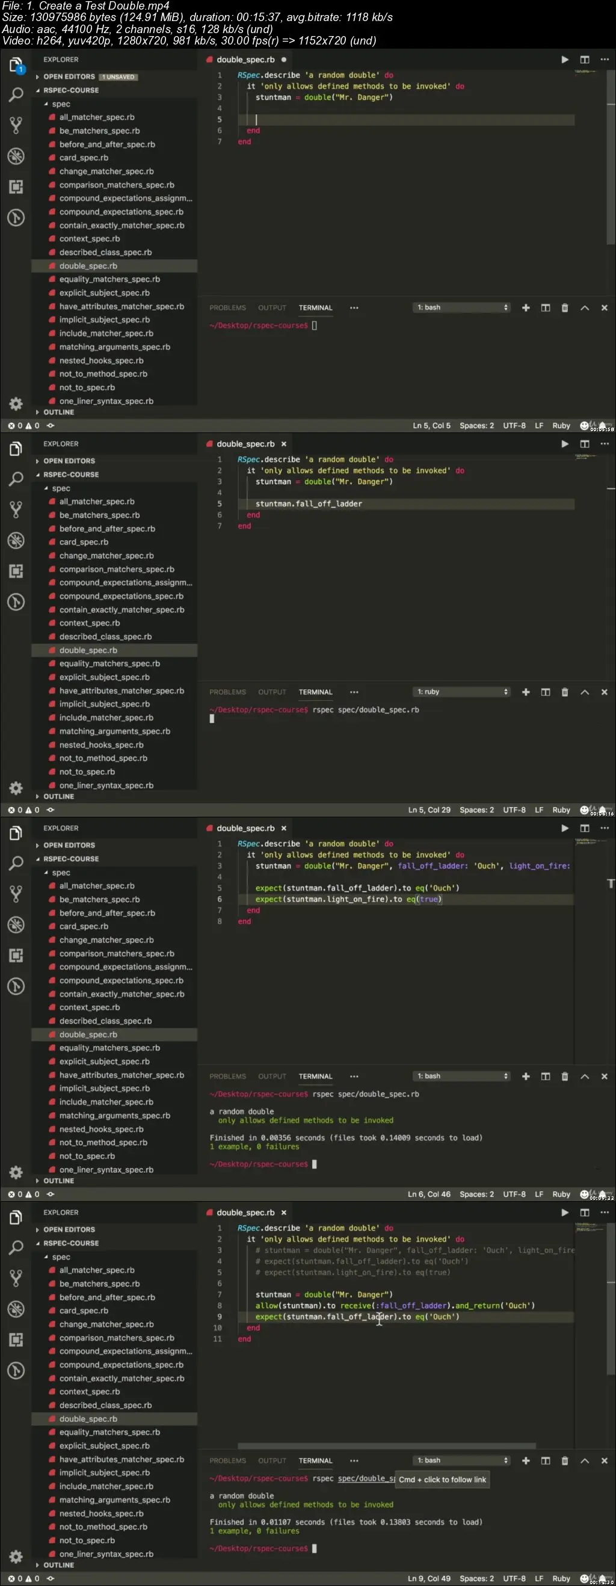Click the horizontal scrollbar under the 11-line editor
This screenshot has height=1586, width=616.
386,1446
